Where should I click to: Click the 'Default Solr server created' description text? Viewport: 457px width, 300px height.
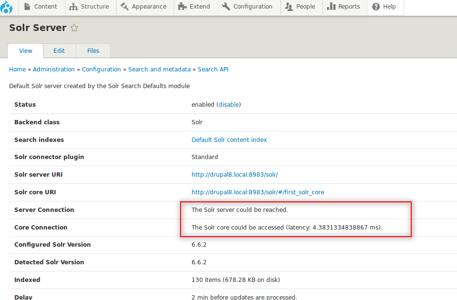(100, 86)
